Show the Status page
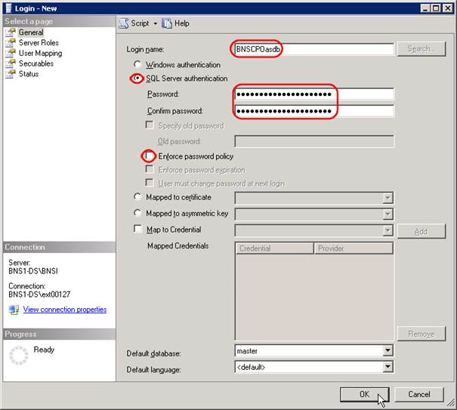 point(29,74)
